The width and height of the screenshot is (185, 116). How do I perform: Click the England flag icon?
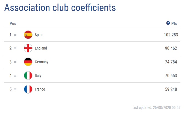pyautogui.click(x=28, y=48)
